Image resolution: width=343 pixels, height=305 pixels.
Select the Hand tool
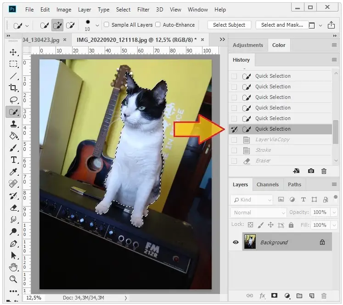tap(13, 267)
